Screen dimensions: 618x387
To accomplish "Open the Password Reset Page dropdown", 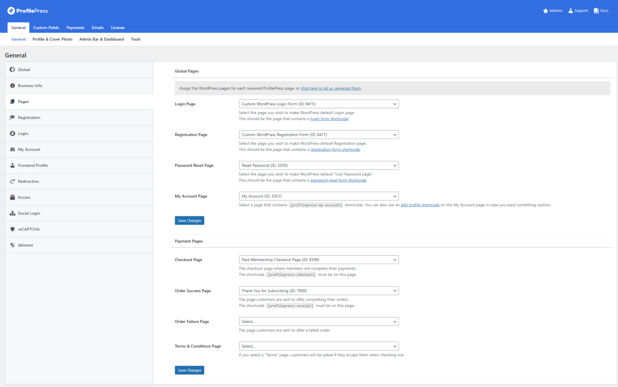I will 319,165.
